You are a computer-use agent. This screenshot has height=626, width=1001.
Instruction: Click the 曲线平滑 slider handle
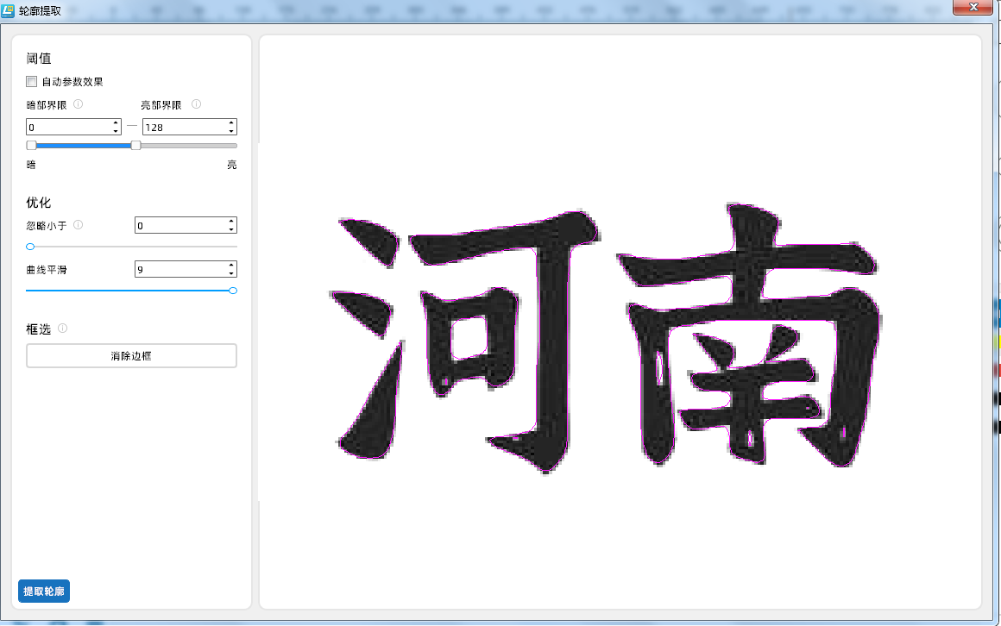[233, 291]
